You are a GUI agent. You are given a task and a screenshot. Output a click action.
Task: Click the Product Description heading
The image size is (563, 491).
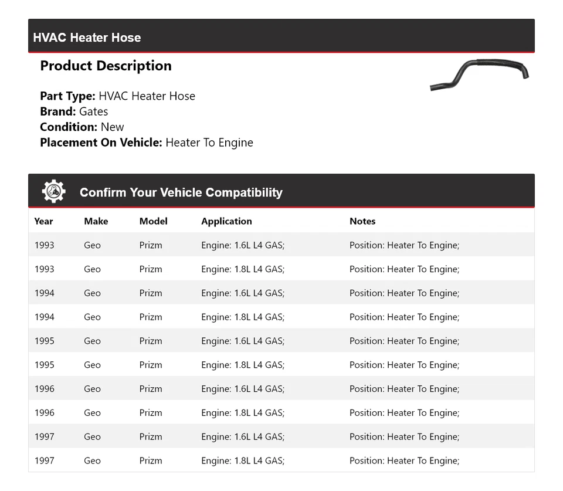106,66
